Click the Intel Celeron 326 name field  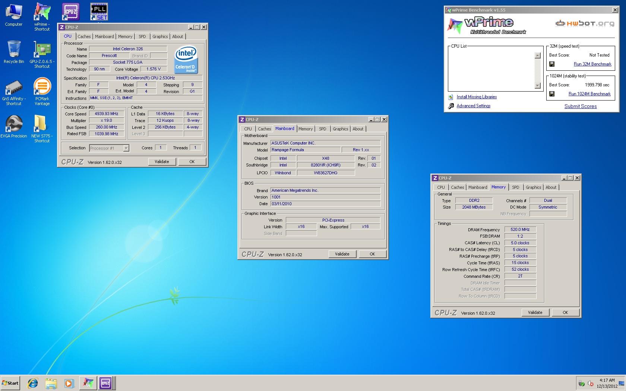click(128, 49)
